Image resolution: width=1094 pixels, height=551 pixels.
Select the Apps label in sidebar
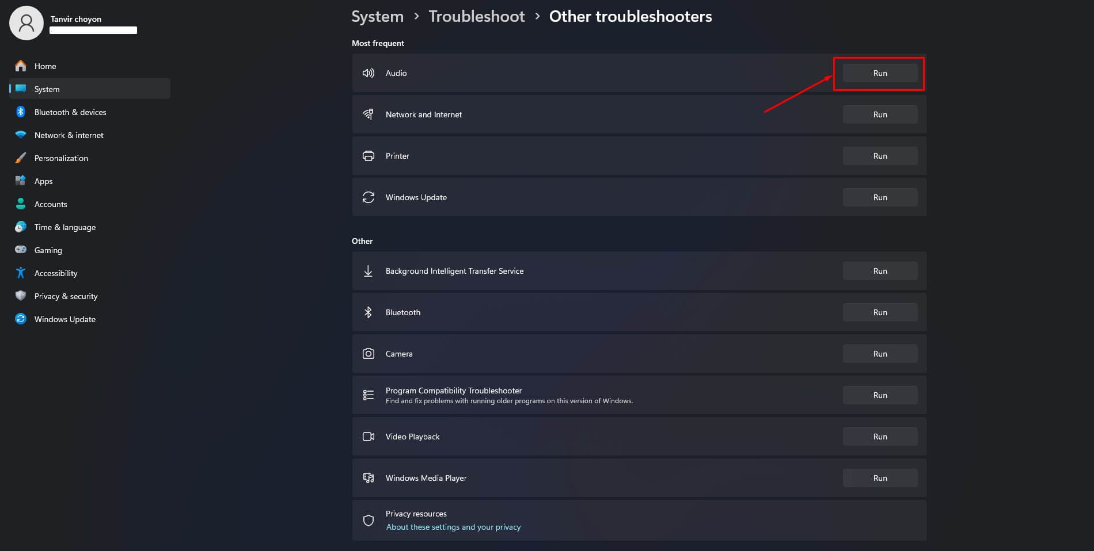43,181
